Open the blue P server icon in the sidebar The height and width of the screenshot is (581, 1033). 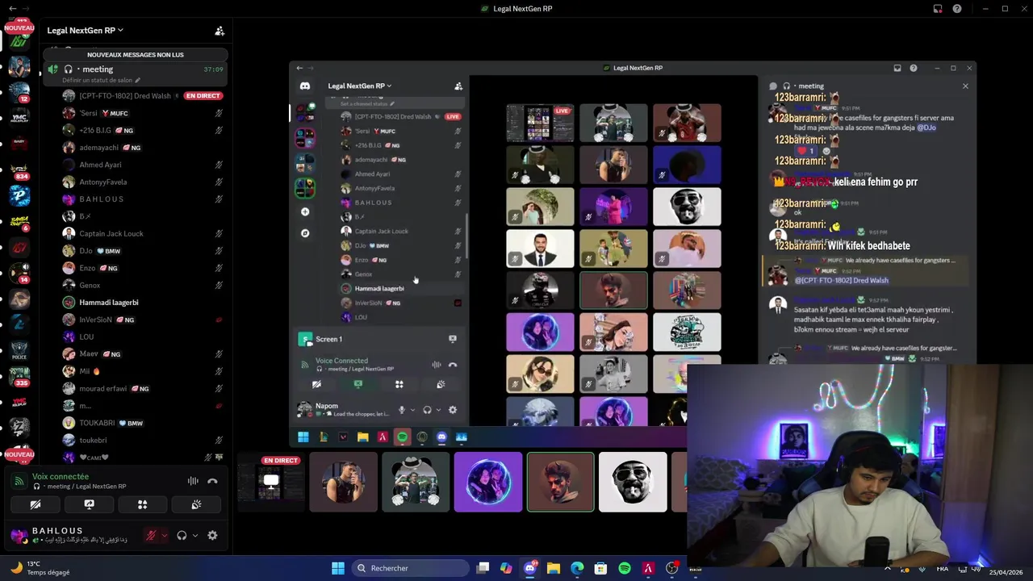coord(19,195)
